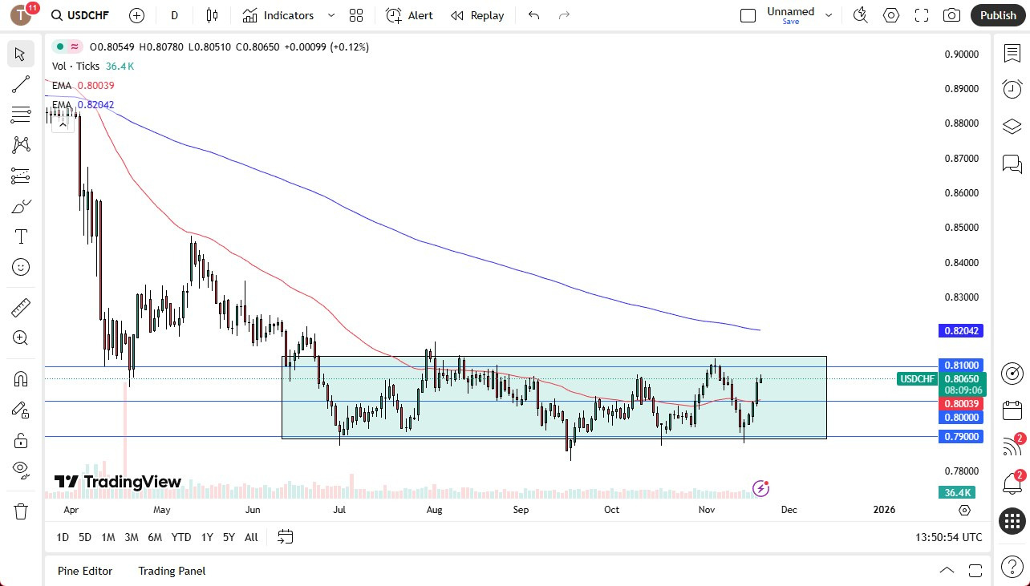Open the Pine Editor tab
This screenshot has height=586, width=1030.
click(85, 571)
